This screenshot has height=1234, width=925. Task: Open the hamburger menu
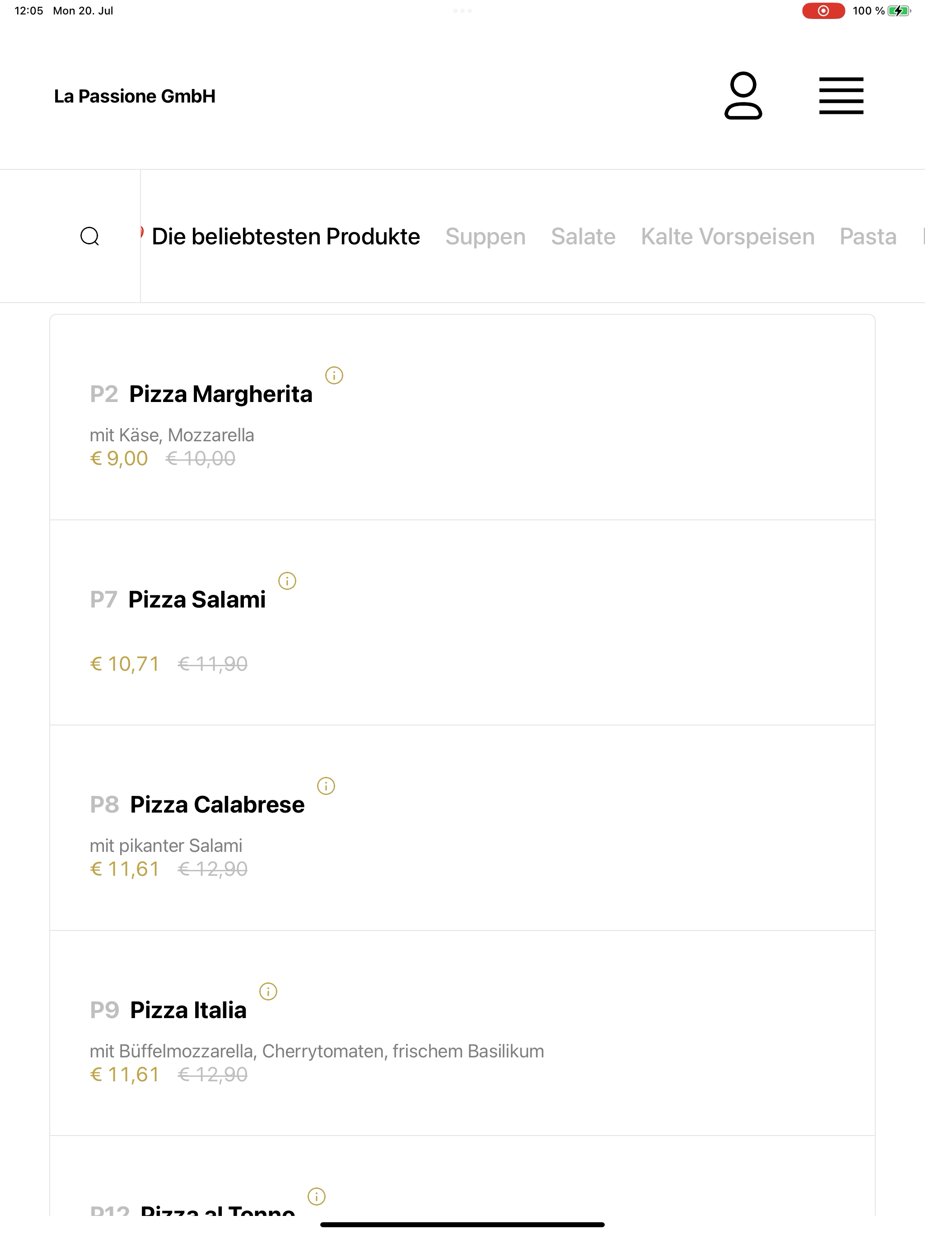pos(841,96)
